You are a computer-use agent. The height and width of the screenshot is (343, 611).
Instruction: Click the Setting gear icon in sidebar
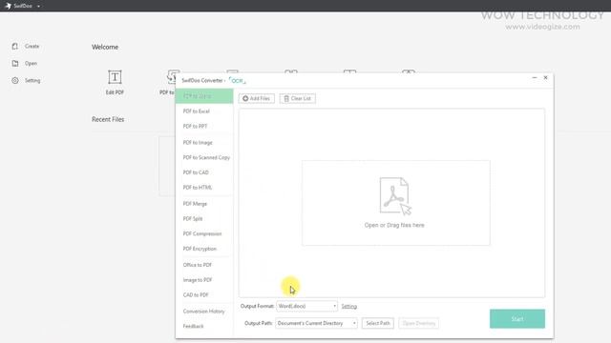click(15, 80)
